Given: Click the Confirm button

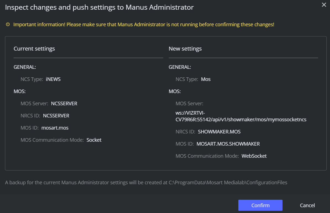Looking at the screenshot, I should pos(260,205).
